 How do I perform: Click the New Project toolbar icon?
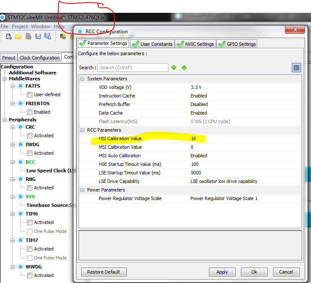(x=9, y=36)
